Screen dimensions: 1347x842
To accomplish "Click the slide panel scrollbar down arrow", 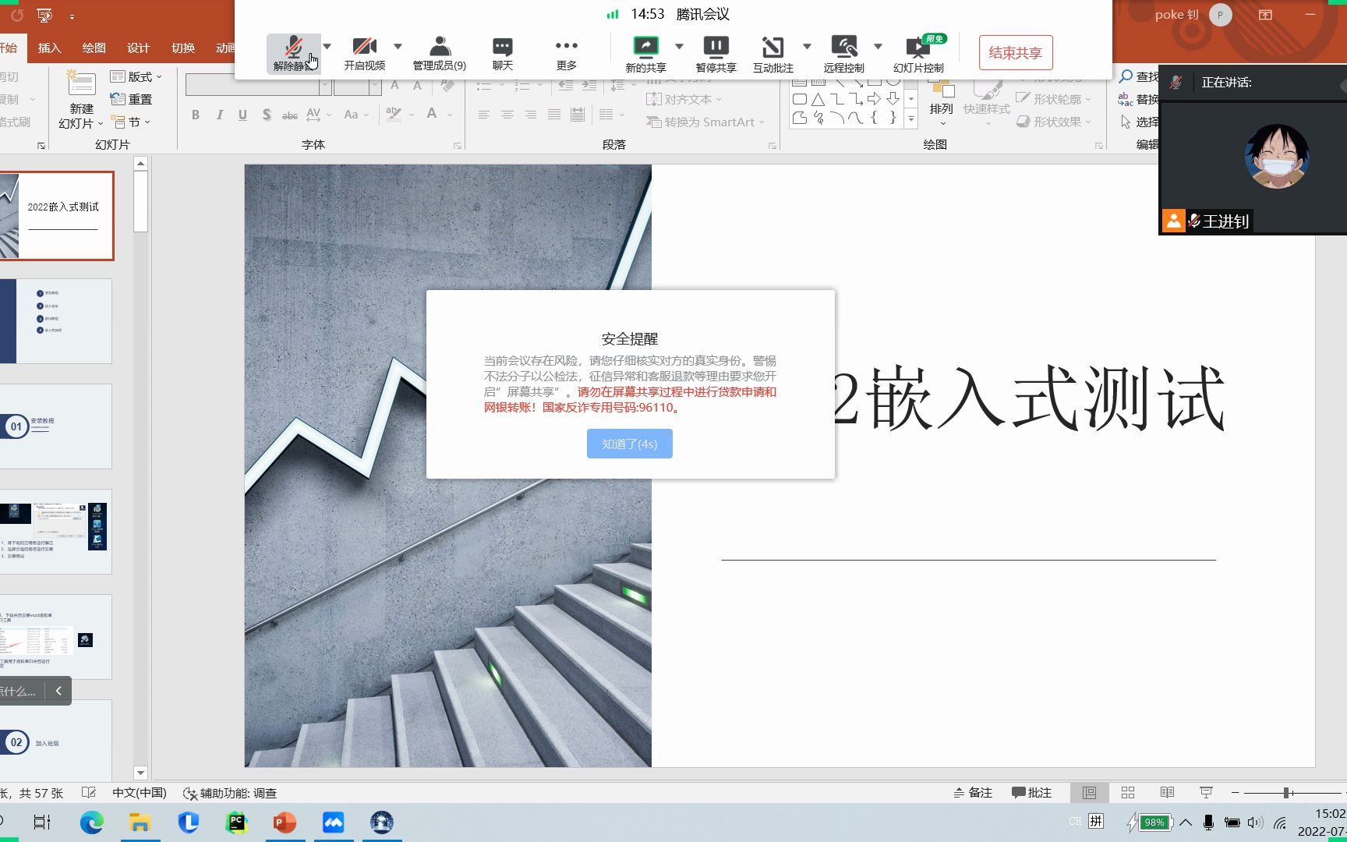I will [x=140, y=773].
